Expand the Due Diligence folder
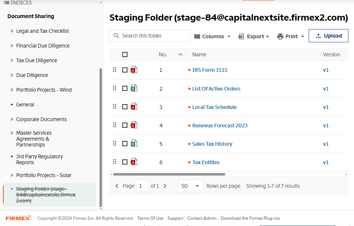The width and height of the screenshot is (354, 226). 12,75
